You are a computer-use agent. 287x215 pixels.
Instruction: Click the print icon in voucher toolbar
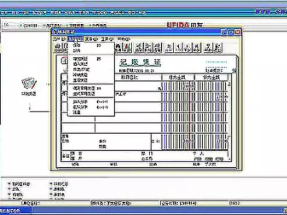(x=58, y=48)
